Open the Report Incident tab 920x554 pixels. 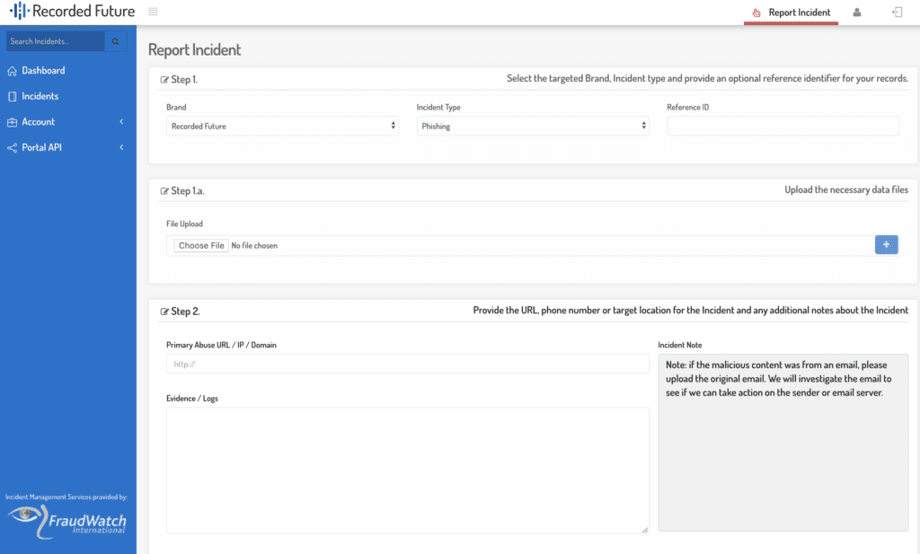[791, 13]
